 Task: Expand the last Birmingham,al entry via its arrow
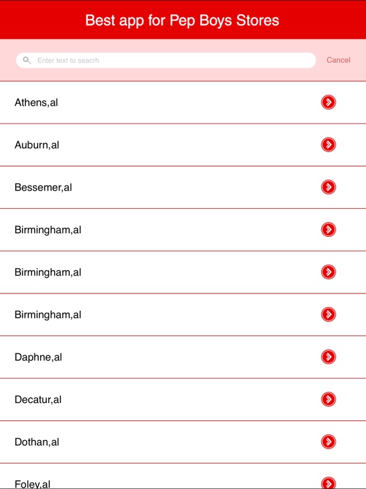point(329,315)
